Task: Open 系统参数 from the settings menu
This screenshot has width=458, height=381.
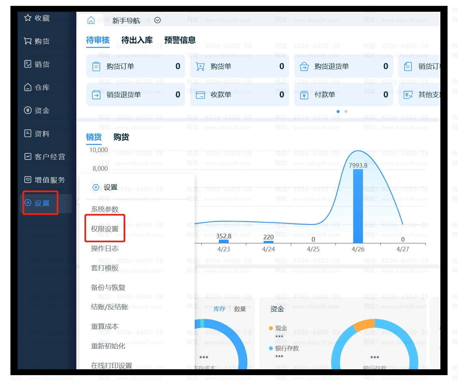Action: [105, 209]
